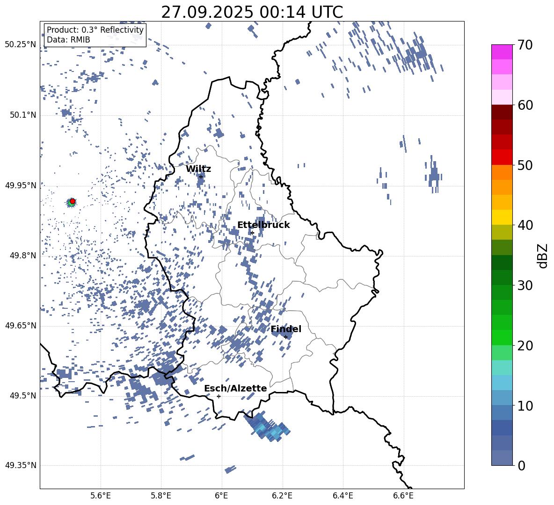Screen dimensions: 554x505
Task: Click the 30 colorbar tick label
Action: click(525, 285)
